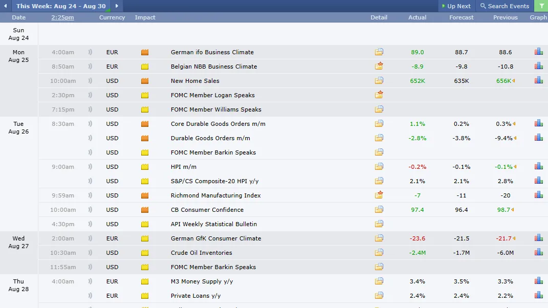Click the yellow impact icon for Belgian NBB Business Climate
This screenshot has height=308, width=548.
tap(144, 66)
